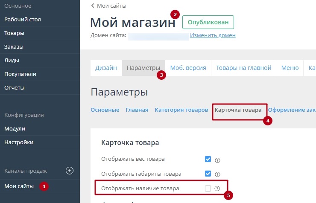Click the Опубликован status button
The width and height of the screenshot is (316, 203).
[208, 22]
